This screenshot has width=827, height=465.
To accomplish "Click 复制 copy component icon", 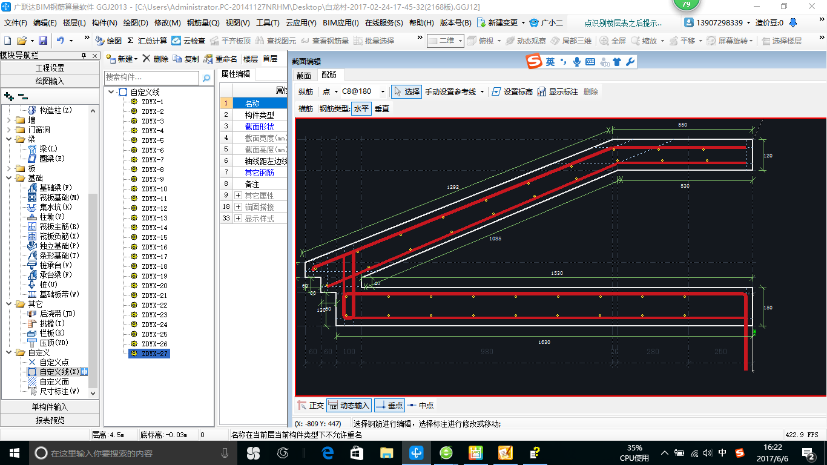I will point(186,59).
